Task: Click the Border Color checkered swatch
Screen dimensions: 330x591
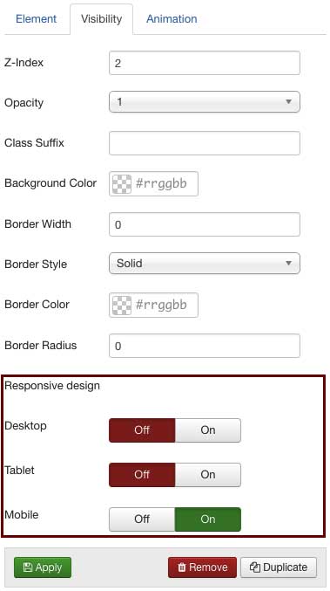Action: [x=122, y=306]
